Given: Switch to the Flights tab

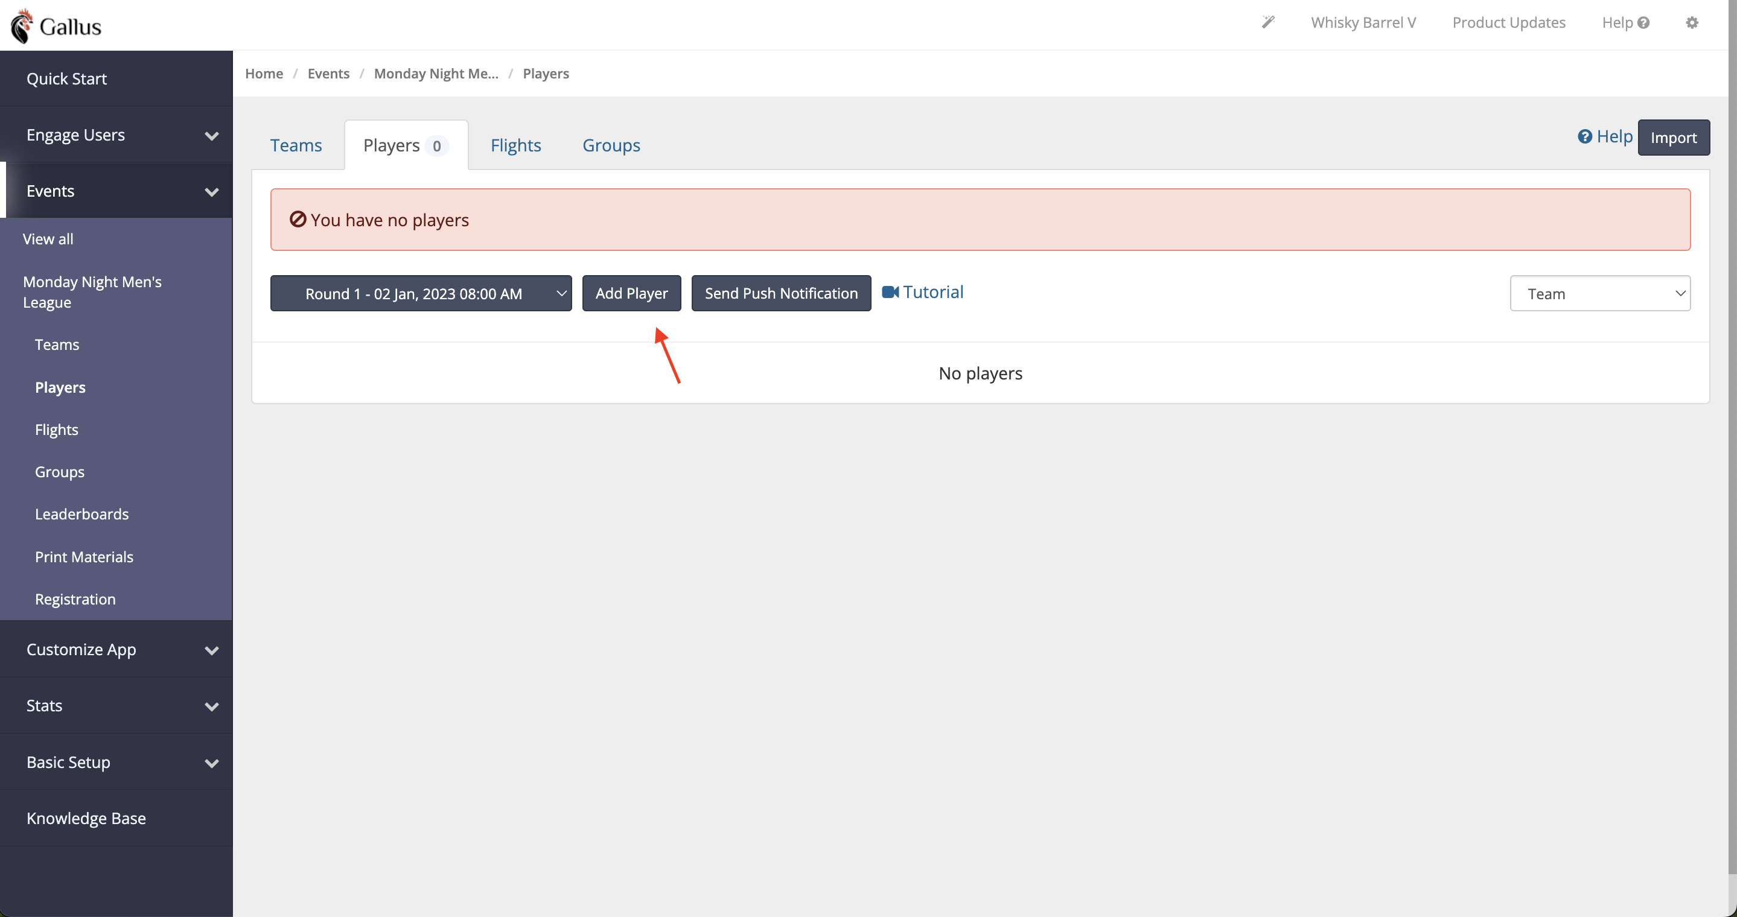Looking at the screenshot, I should point(515,145).
